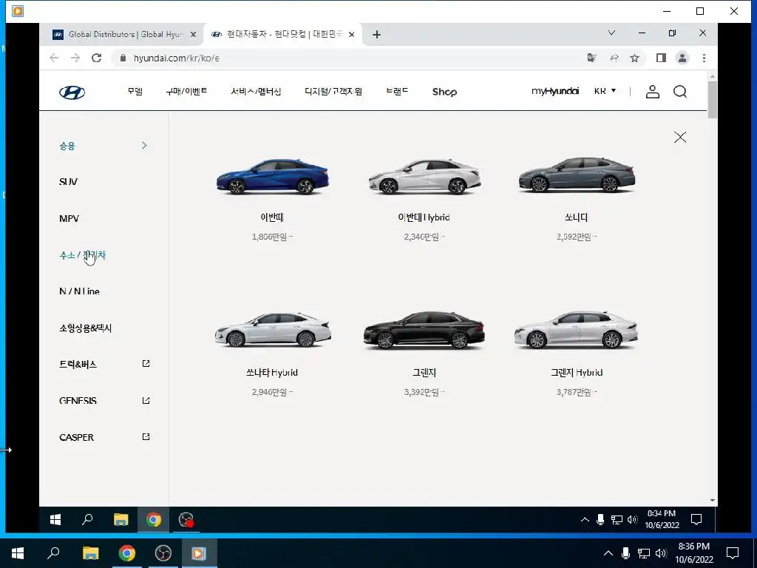Click the 쏘나타 Hybrid car image
Image resolution: width=757 pixels, height=568 pixels.
pyautogui.click(x=272, y=331)
